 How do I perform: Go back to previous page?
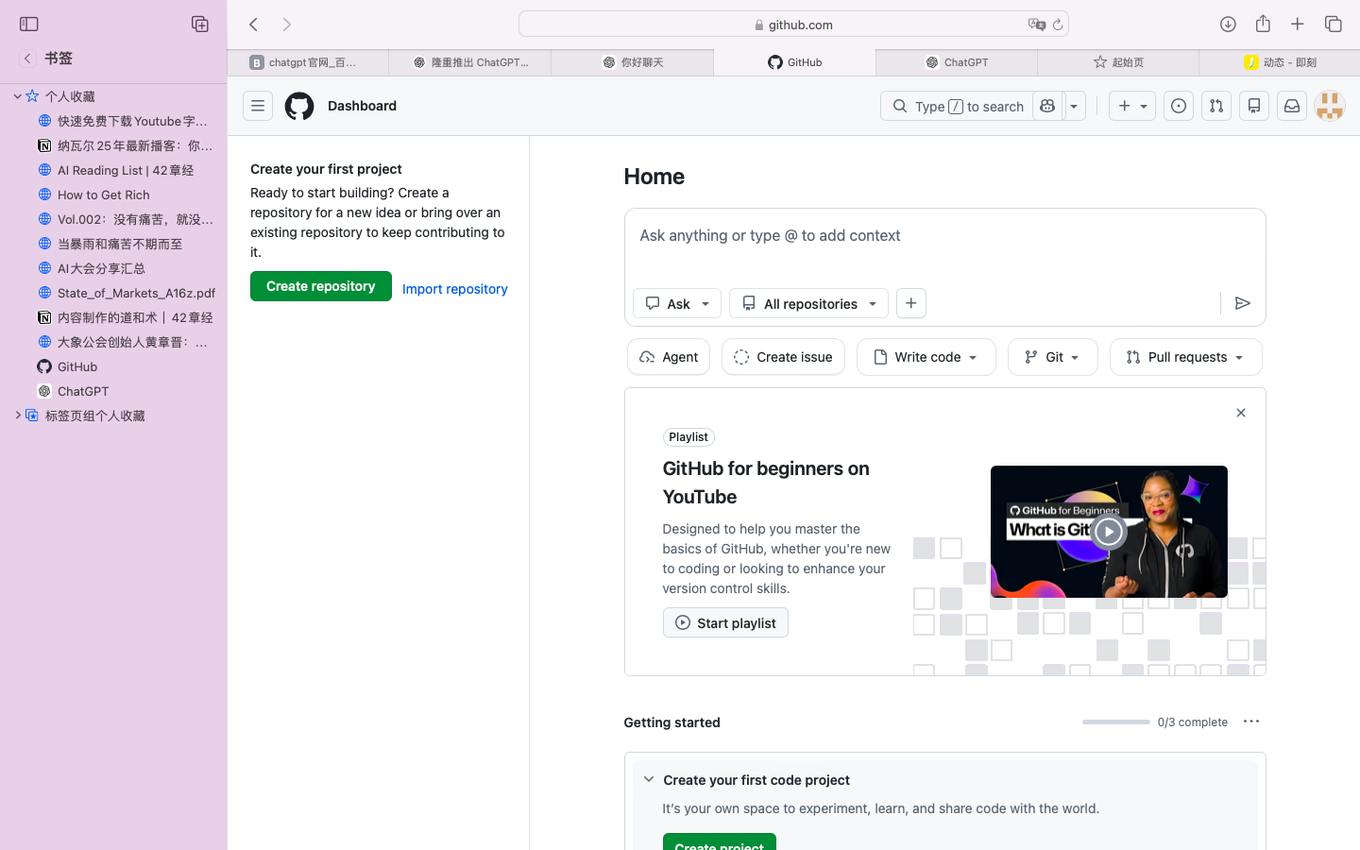[x=253, y=25]
